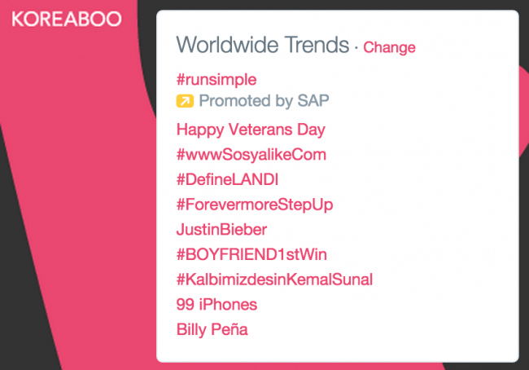The image size is (529, 370).
Task: Open the JustinBieber trending topic
Action: tap(221, 230)
